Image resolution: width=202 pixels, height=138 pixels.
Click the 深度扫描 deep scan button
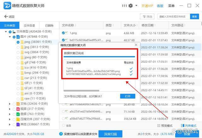click(110, 134)
